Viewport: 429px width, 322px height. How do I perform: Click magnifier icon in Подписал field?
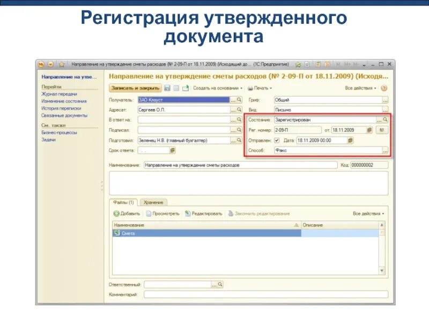click(239, 130)
